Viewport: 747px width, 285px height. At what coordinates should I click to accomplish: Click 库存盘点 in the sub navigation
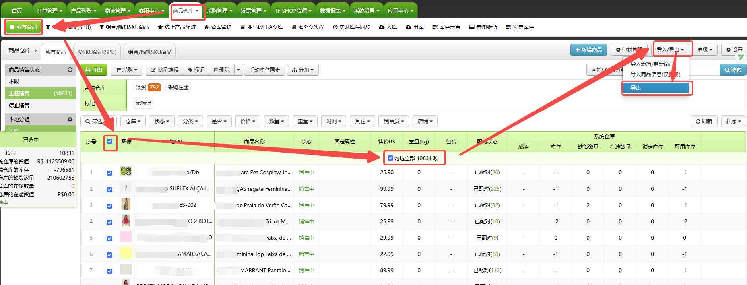point(446,27)
